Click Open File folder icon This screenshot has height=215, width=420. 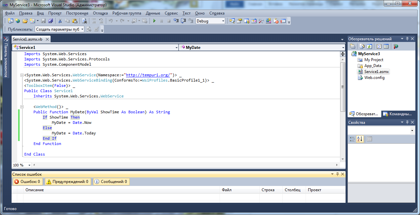tap(25, 21)
